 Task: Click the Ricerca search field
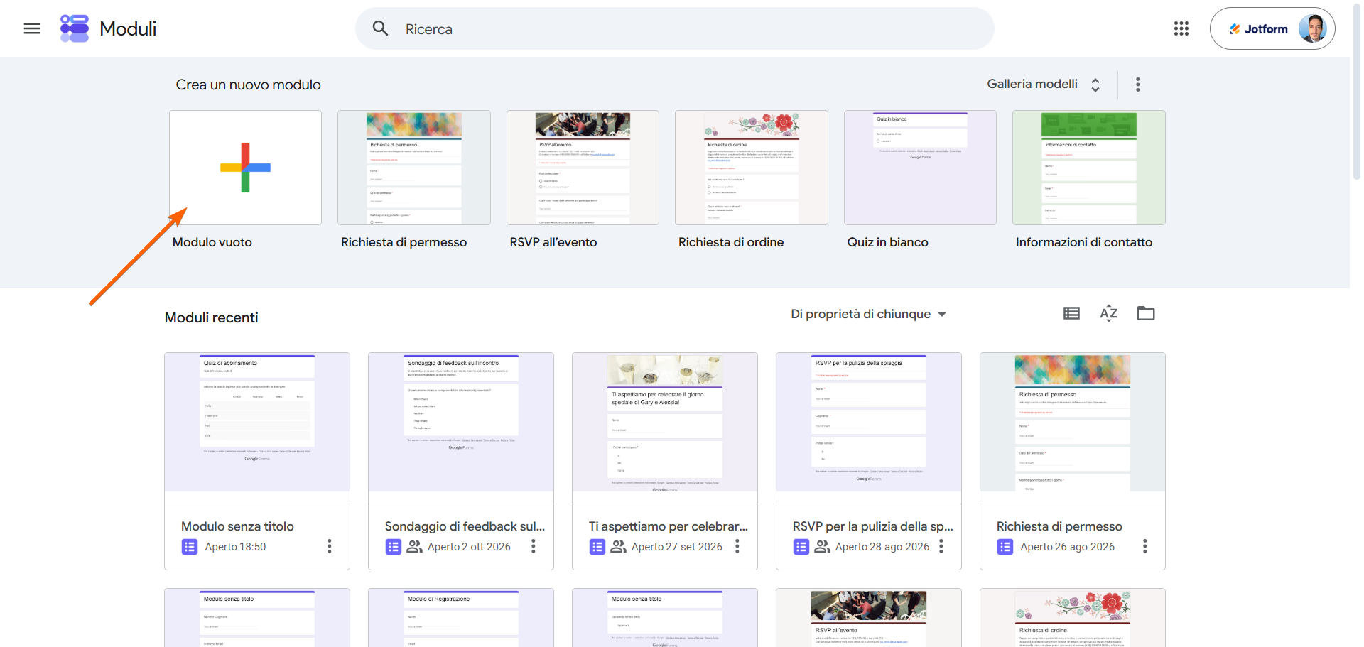tap(674, 28)
